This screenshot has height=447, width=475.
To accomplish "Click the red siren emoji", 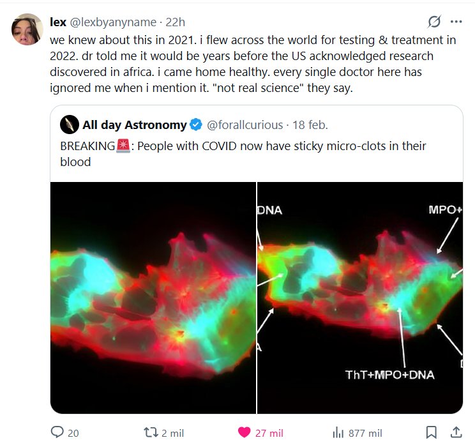I will click(x=123, y=147).
